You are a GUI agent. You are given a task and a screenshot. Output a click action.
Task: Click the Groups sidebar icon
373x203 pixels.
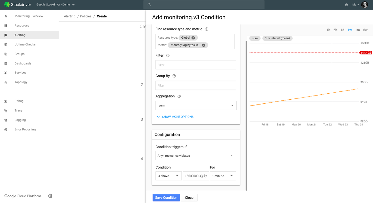click(6, 54)
